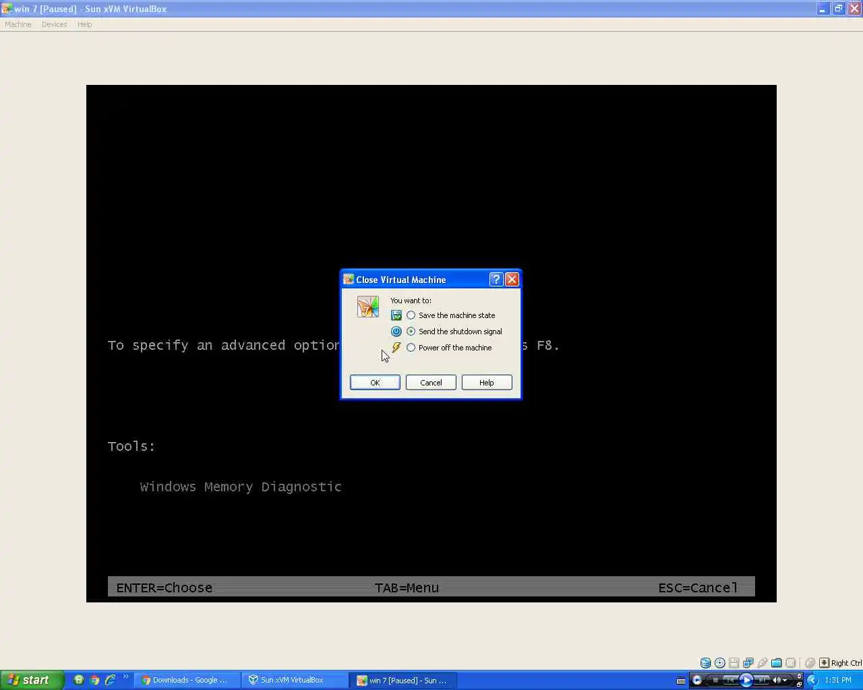863x690 pixels.
Task: Play media in the Media Player taskbar toolbar
Action: pos(746,681)
